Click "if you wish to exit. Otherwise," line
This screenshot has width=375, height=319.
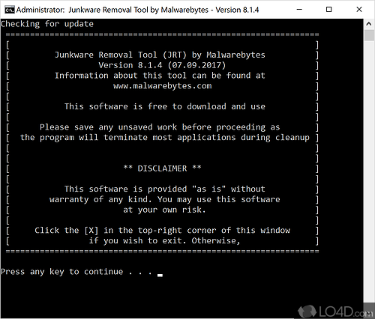pos(164,240)
